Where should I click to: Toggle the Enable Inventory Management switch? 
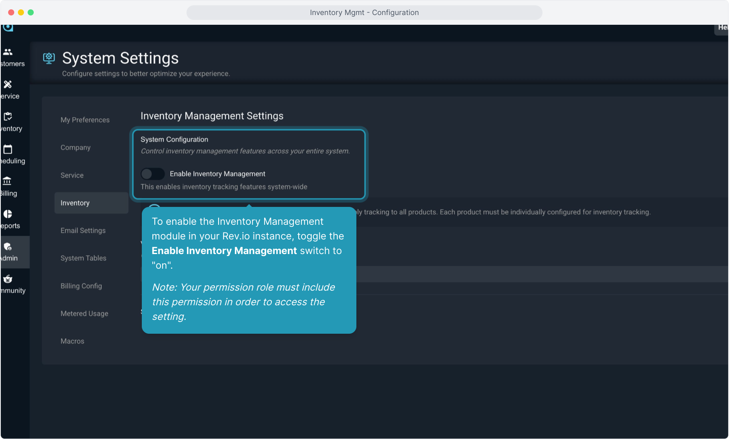click(x=152, y=174)
